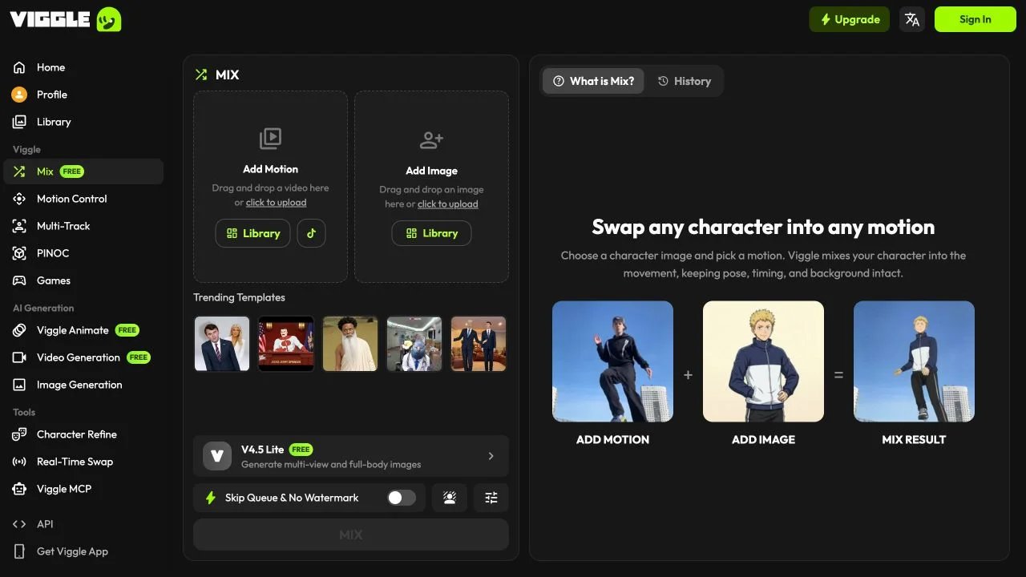
Task: Select the two men in suits template
Action: click(479, 344)
